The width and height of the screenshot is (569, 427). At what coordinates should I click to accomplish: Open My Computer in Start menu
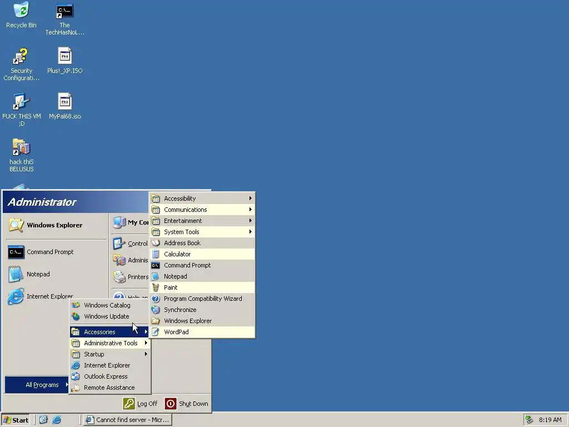click(130, 222)
